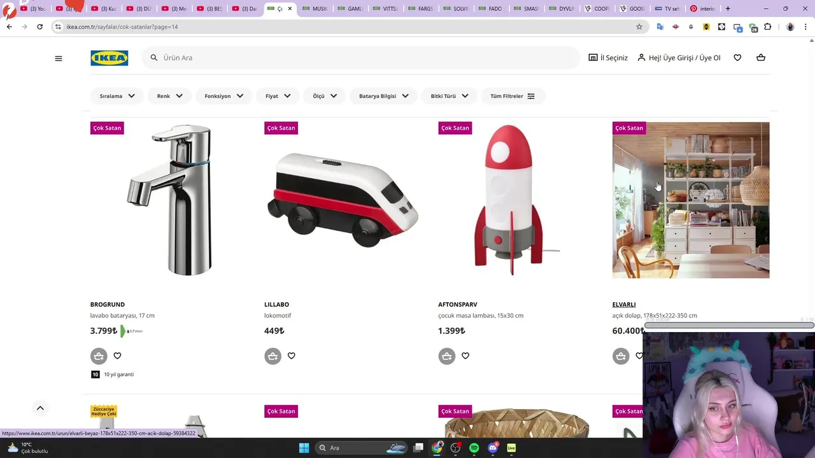
Task: Click the scroll-to-top arrow button
Action: tap(40, 408)
